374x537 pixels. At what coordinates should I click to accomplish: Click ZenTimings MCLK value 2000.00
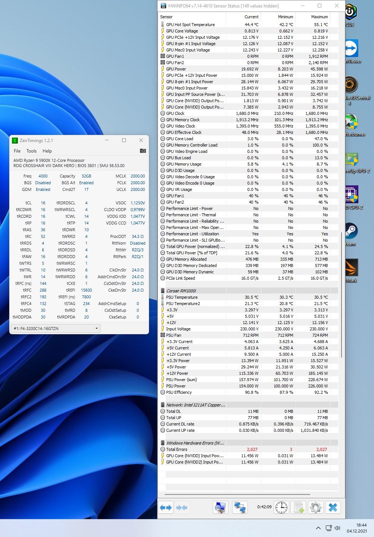coord(138,176)
